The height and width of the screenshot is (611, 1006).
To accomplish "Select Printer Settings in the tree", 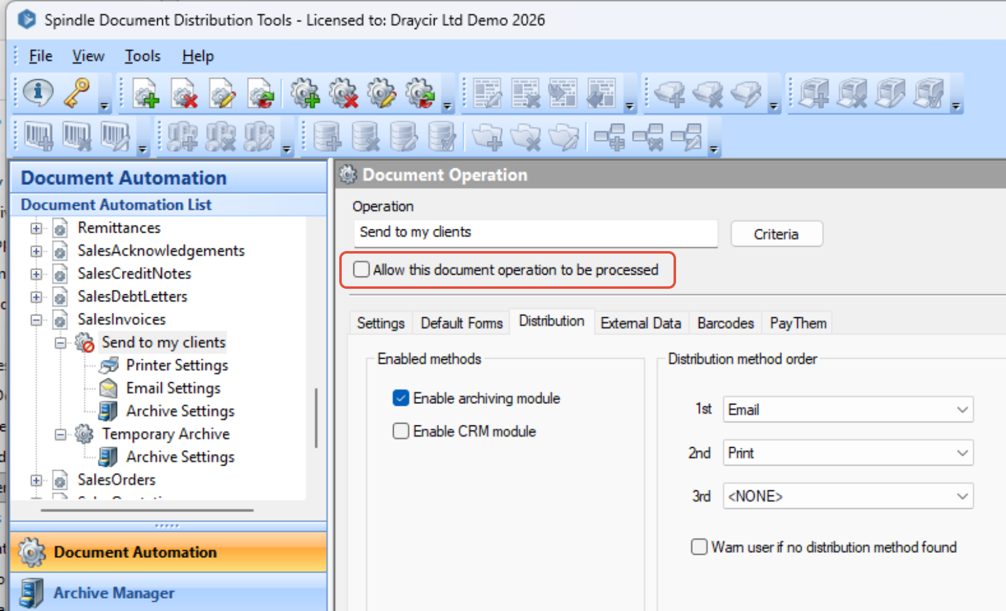I will click(177, 365).
